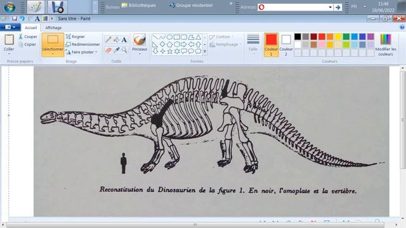Select Couleur 1 button

coord(271,45)
